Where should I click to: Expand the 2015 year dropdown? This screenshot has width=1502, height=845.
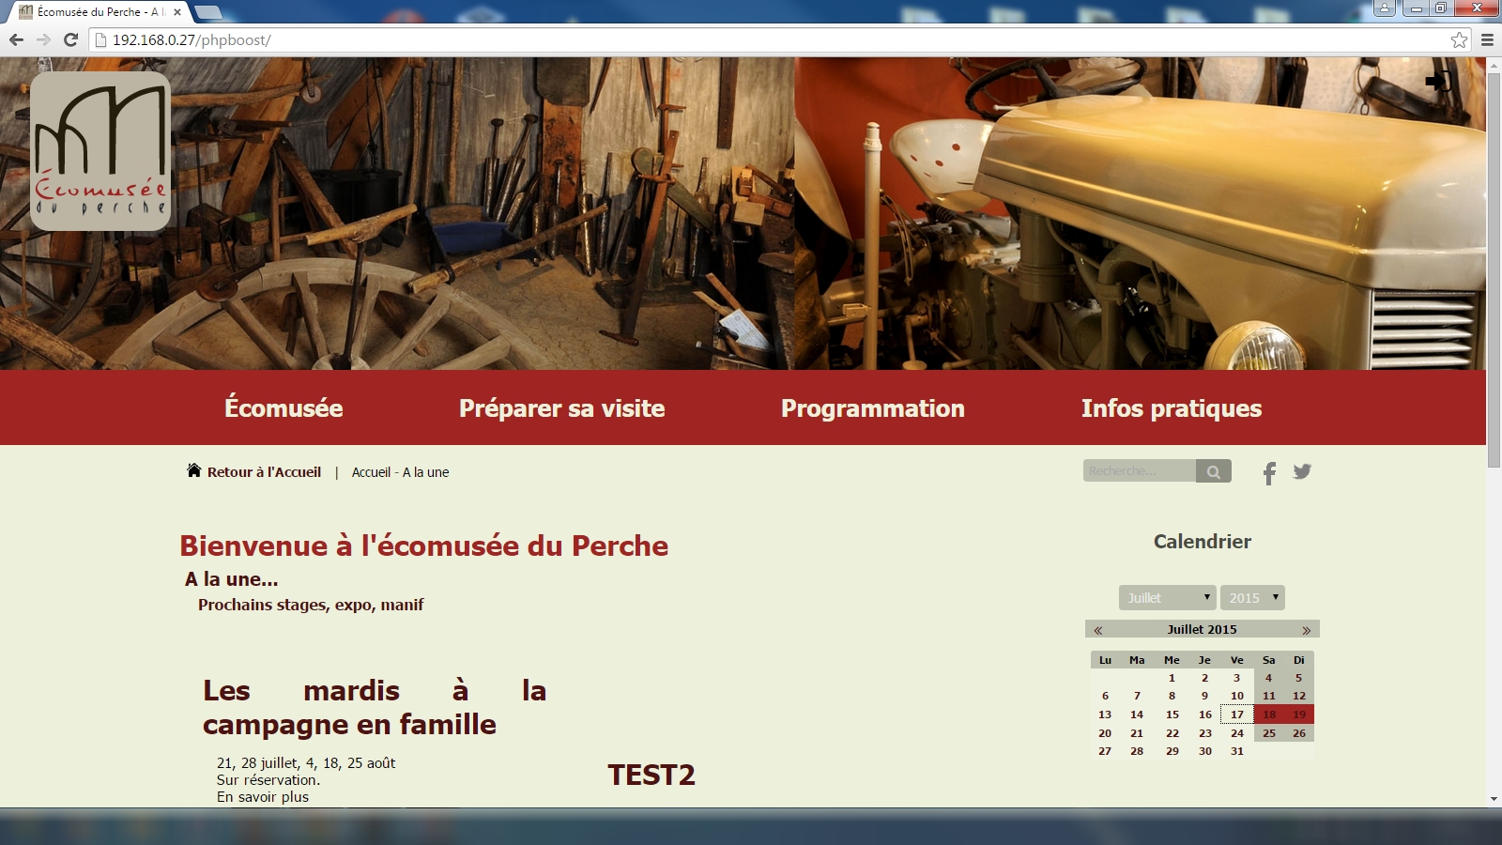tap(1252, 598)
